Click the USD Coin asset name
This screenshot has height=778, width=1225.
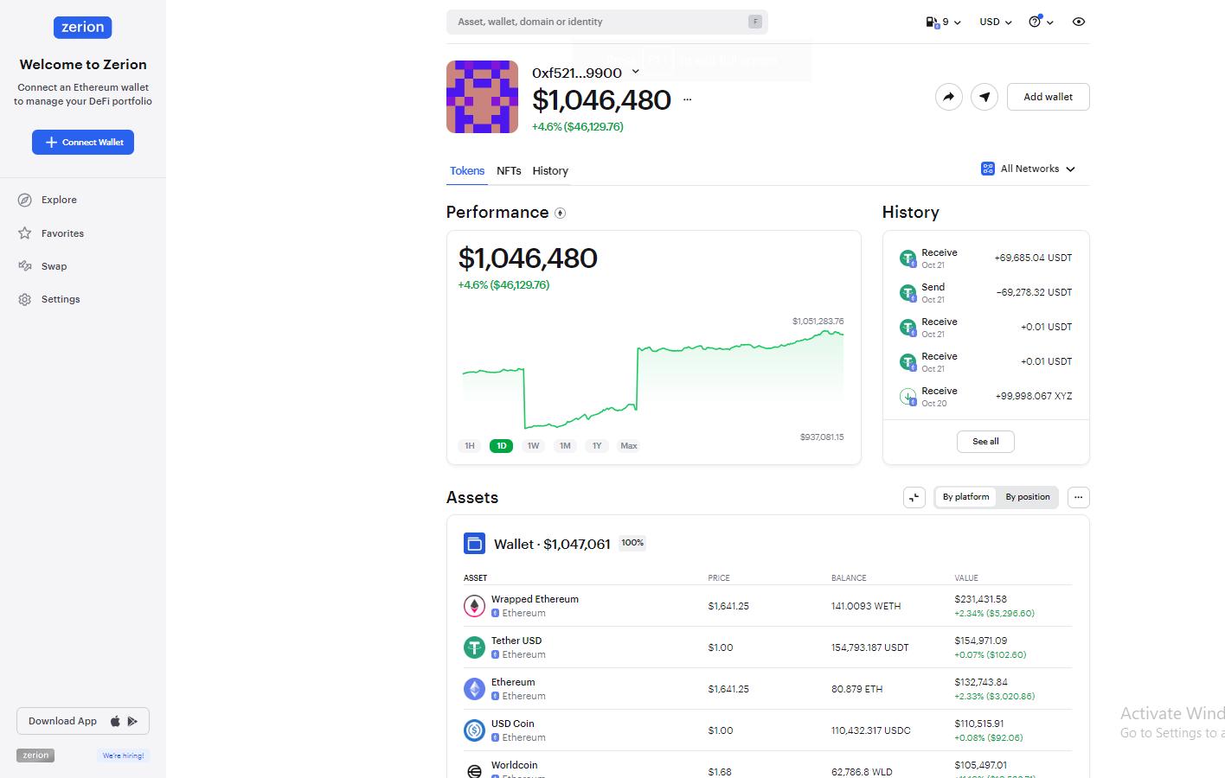click(x=513, y=724)
